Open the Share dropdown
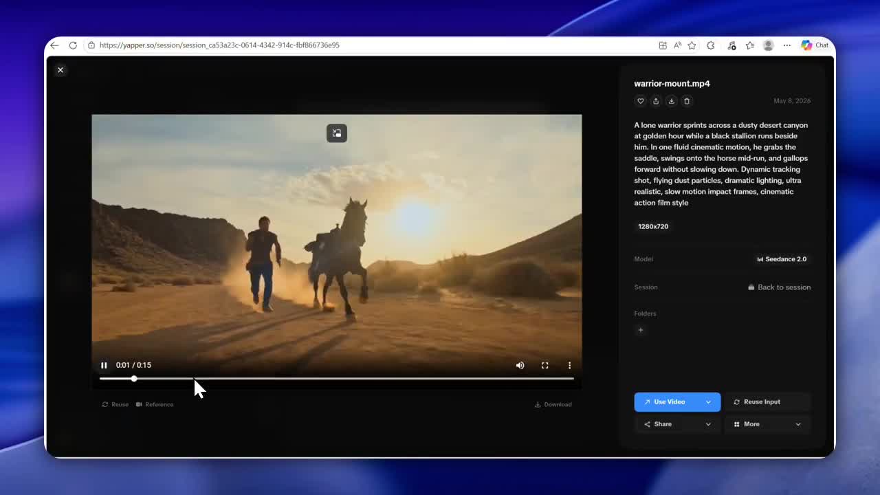The width and height of the screenshot is (880, 495). click(677, 424)
